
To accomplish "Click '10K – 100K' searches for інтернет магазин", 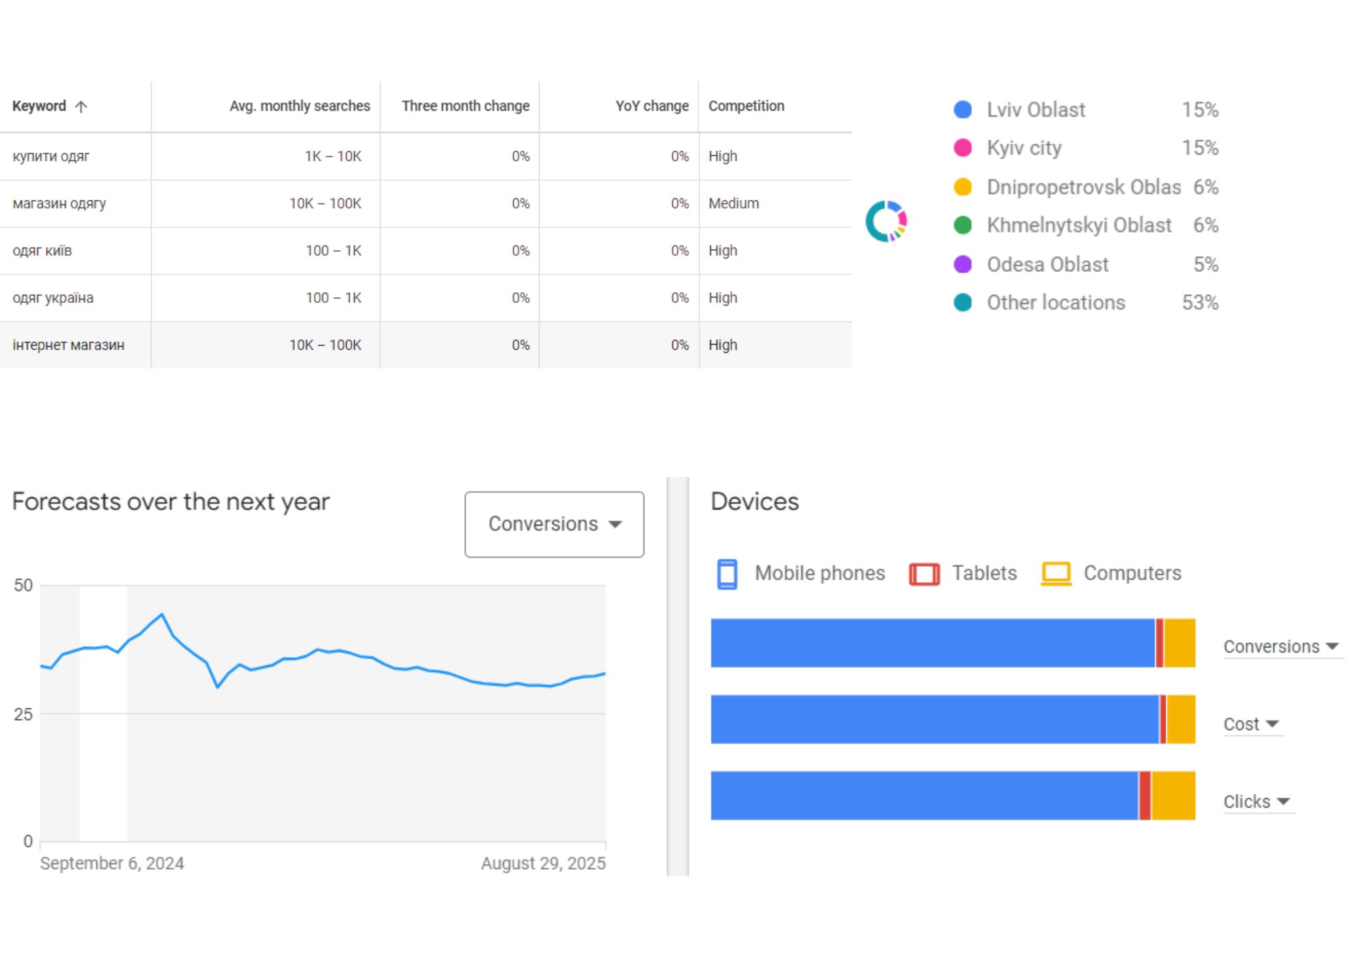I will click(325, 345).
